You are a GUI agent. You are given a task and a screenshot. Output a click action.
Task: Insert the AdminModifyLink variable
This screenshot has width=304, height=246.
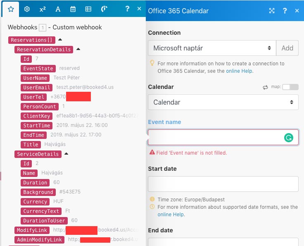point(39,240)
